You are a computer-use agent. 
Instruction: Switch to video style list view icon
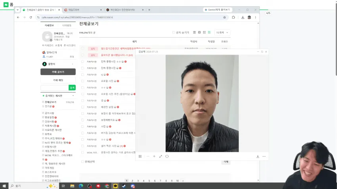tap(199, 32)
